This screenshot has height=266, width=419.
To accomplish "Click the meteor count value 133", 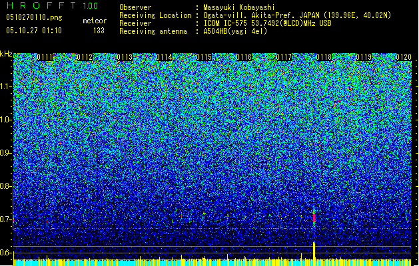I will [99, 31].
